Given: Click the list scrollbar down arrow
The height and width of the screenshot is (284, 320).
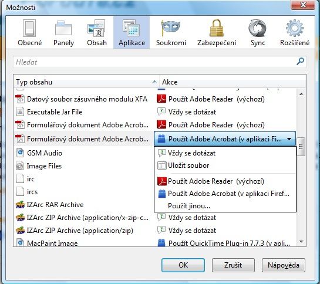Looking at the screenshot, I should click(x=301, y=242).
